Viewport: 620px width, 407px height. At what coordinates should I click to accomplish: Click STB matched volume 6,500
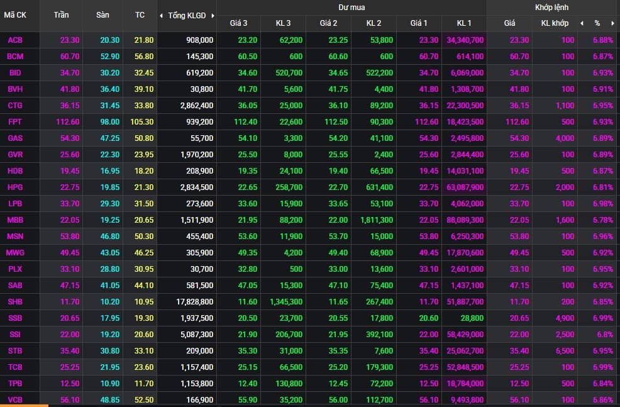pos(565,351)
